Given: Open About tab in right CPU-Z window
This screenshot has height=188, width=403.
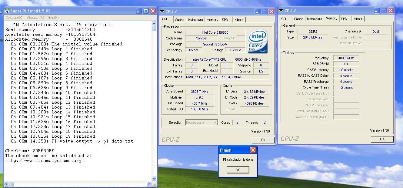Looking at the screenshot, I should pos(358,19).
